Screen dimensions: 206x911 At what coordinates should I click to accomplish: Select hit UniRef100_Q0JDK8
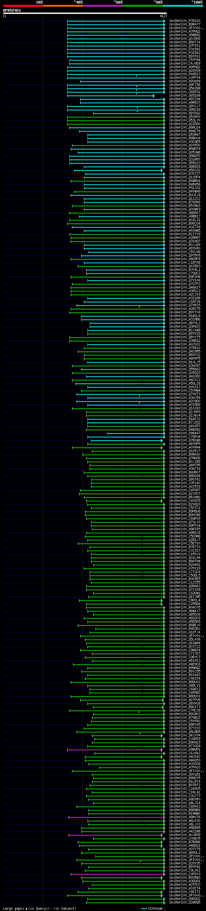(x=184, y=38)
